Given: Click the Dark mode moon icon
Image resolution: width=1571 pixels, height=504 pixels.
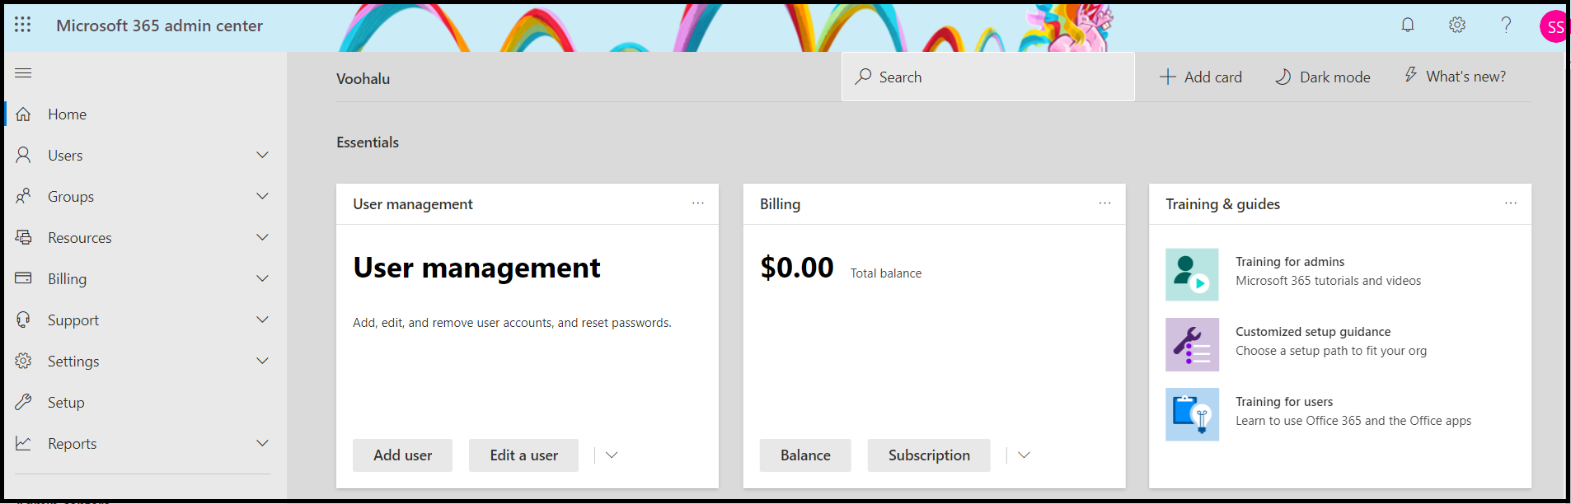Looking at the screenshot, I should pyautogui.click(x=1283, y=77).
